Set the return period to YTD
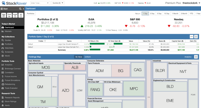 (x=191, y=14)
